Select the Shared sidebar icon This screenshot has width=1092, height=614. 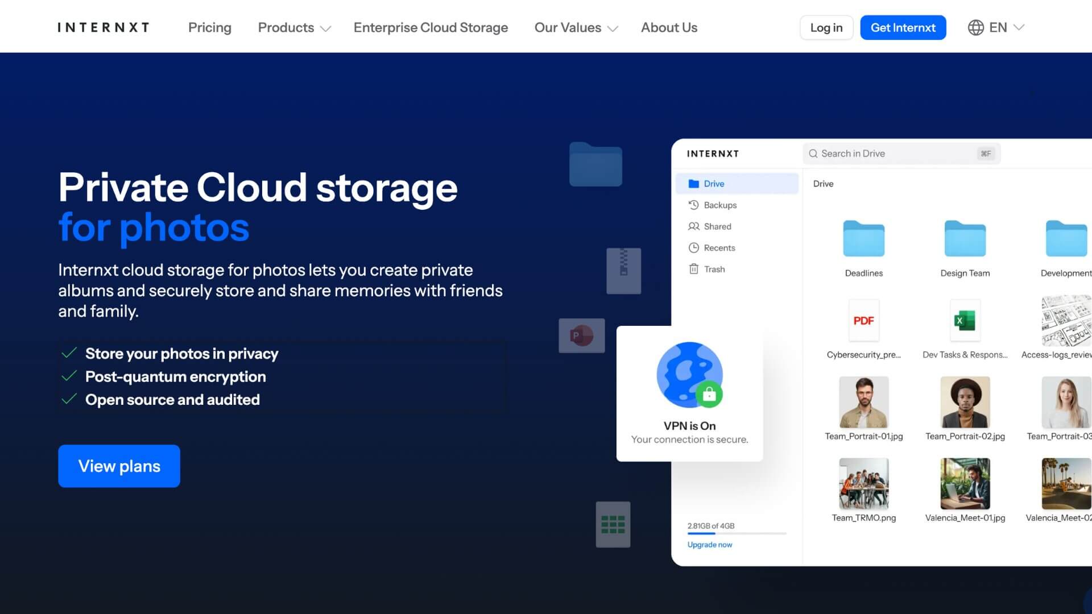point(693,226)
